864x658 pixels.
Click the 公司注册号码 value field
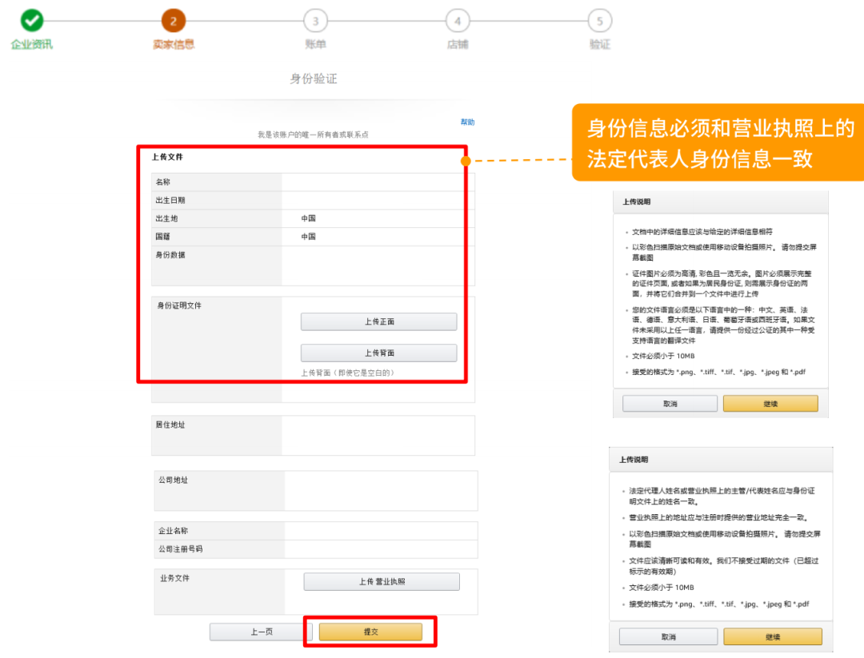point(381,549)
